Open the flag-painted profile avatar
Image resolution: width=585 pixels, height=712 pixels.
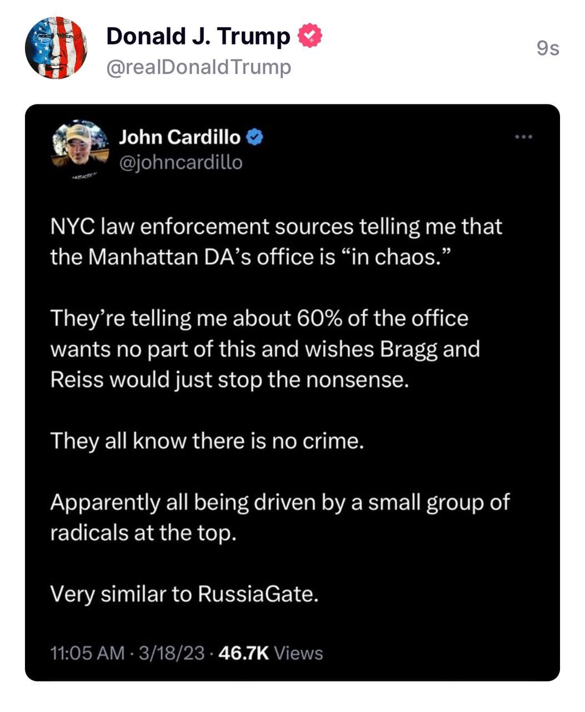pos(56,48)
